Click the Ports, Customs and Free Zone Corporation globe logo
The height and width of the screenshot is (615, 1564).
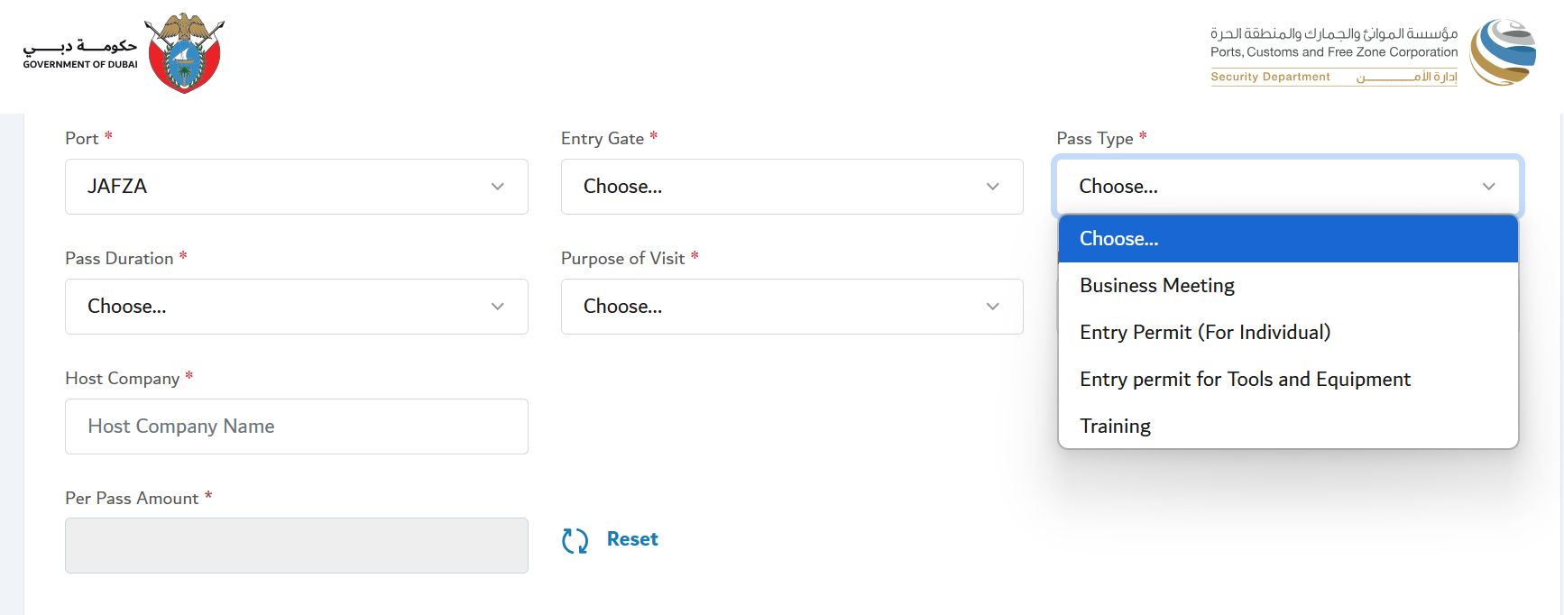pos(1502,52)
